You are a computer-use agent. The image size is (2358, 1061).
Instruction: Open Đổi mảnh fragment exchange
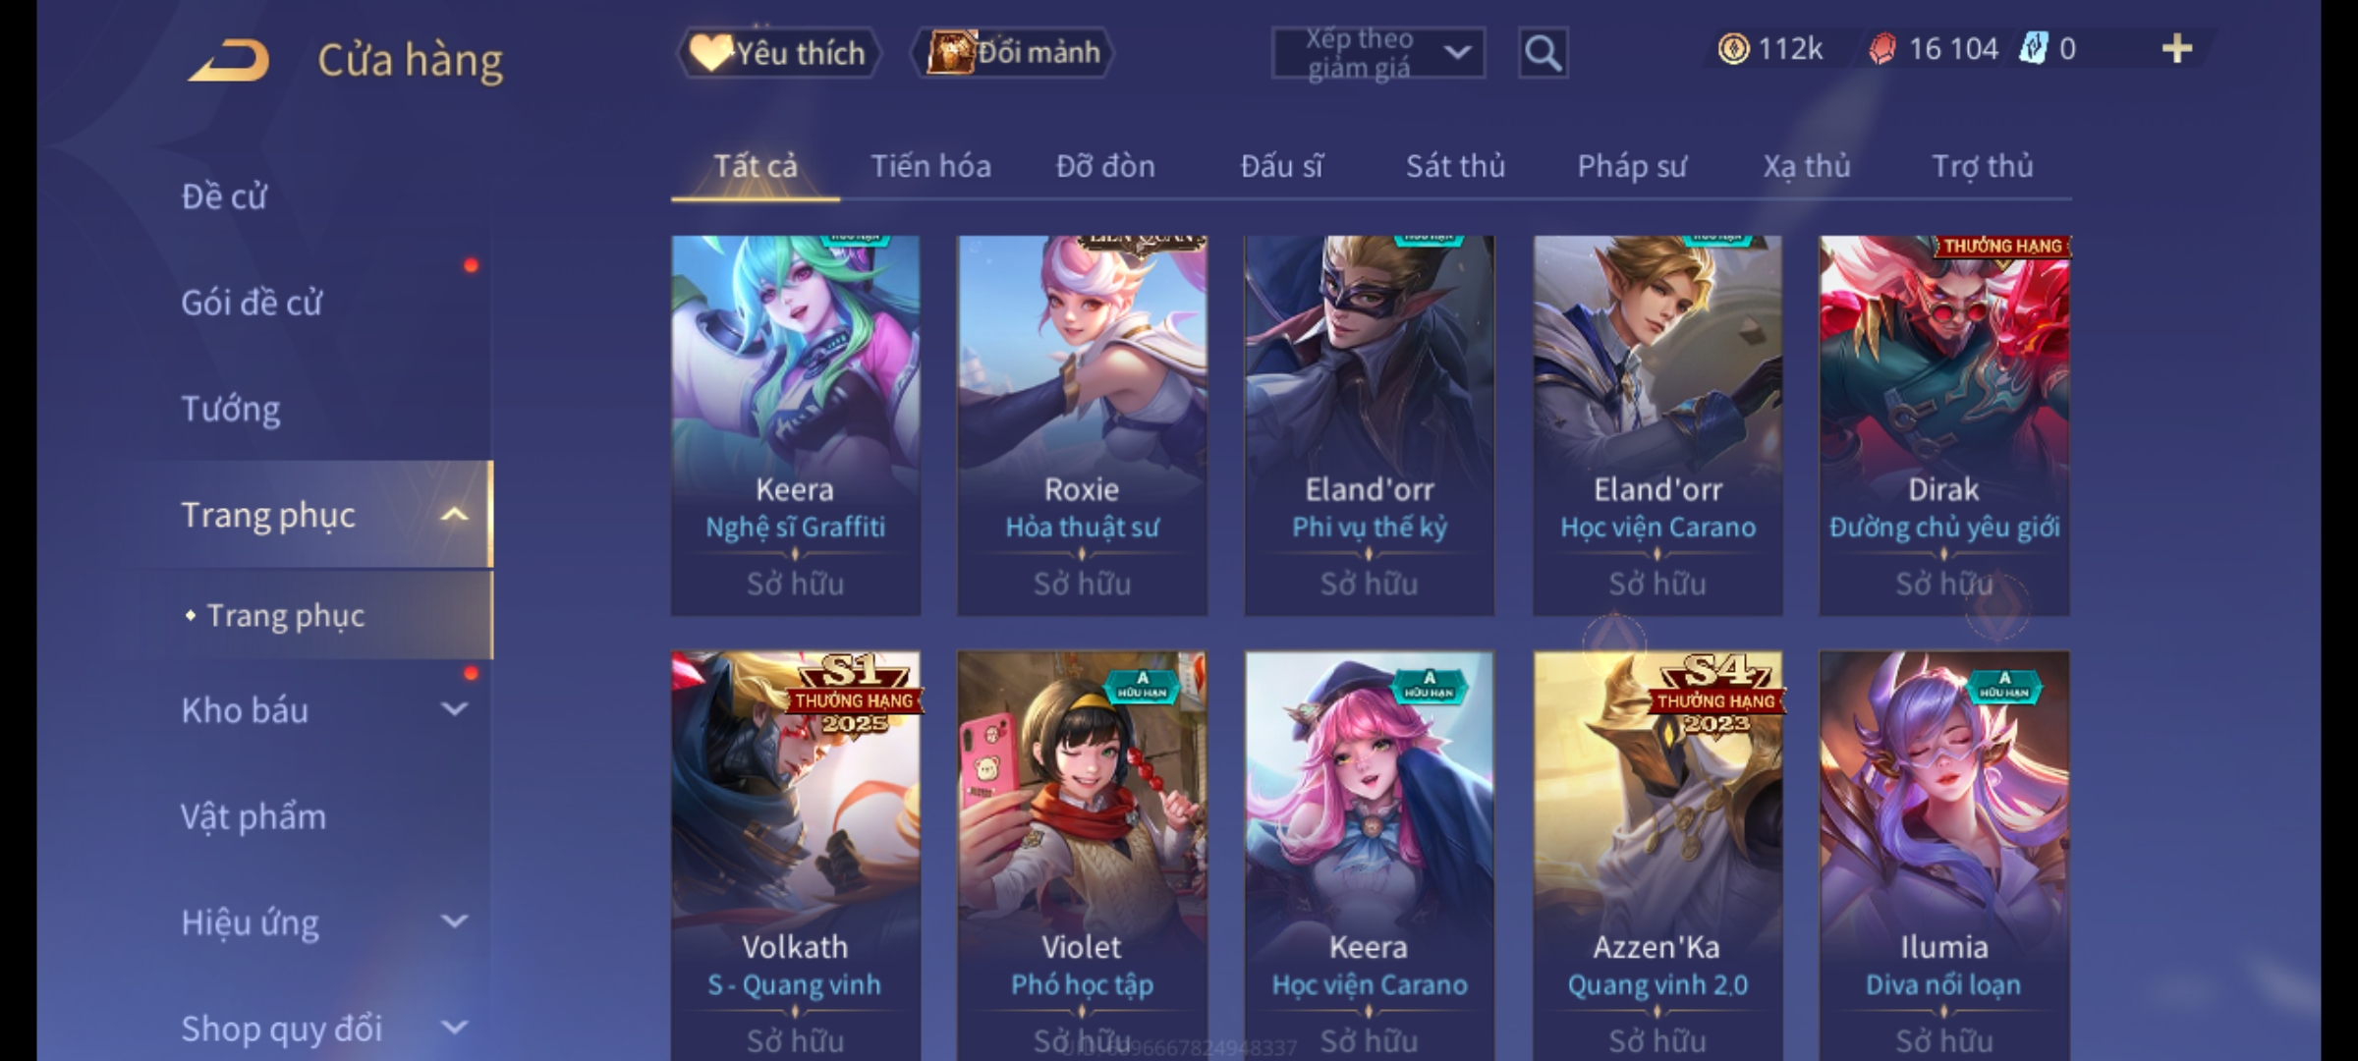pyautogui.click(x=1013, y=53)
